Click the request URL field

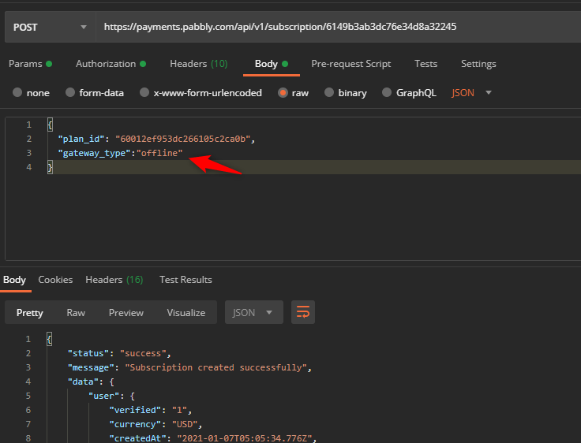[339, 27]
